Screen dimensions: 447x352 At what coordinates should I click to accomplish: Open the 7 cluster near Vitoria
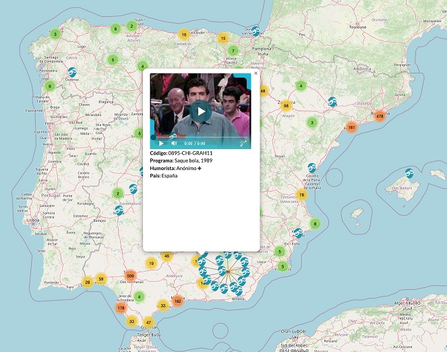click(x=233, y=51)
